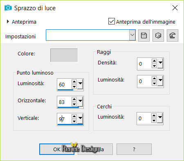Viewport: 184px width, 161px height.
Task: Increase the Verticale value
Action: tap(74, 116)
